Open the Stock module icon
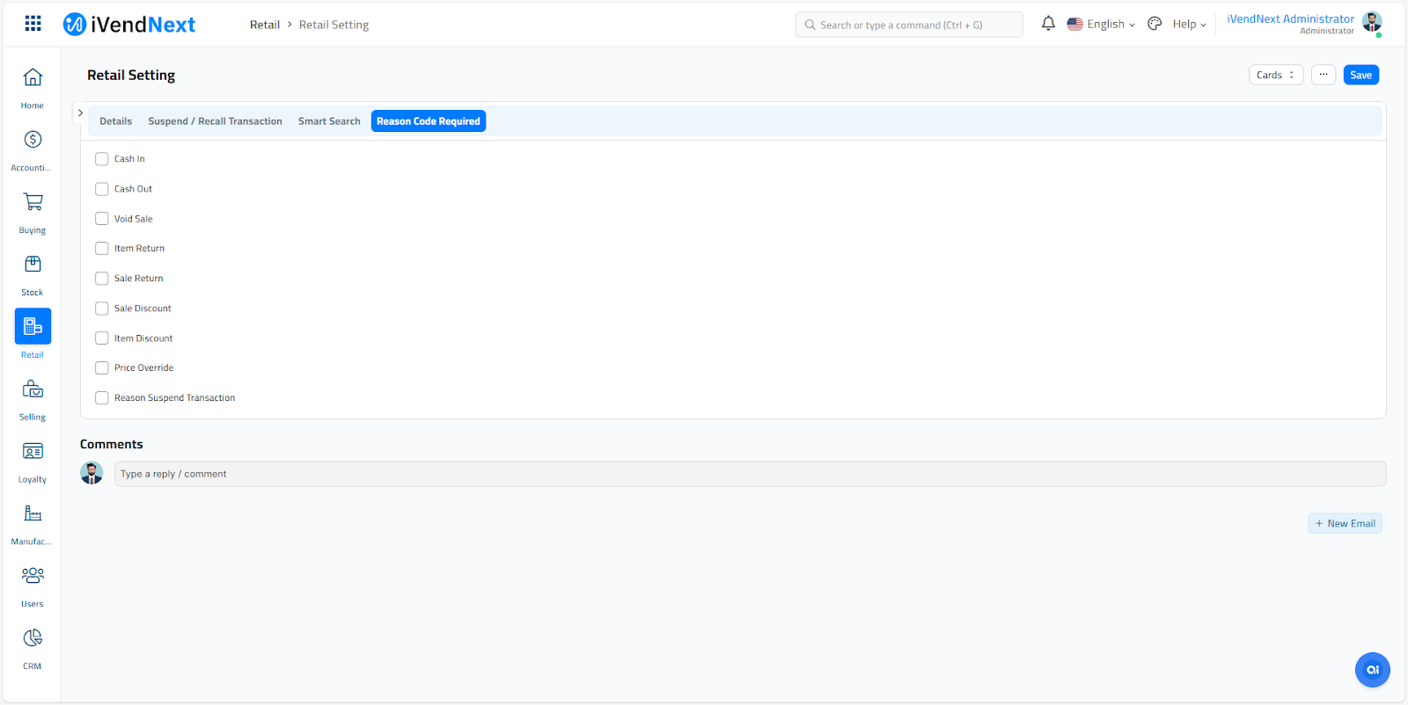This screenshot has width=1408, height=705. (x=33, y=265)
